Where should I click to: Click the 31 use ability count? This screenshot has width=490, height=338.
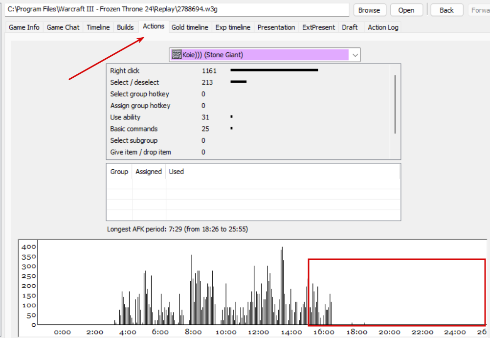(205, 117)
